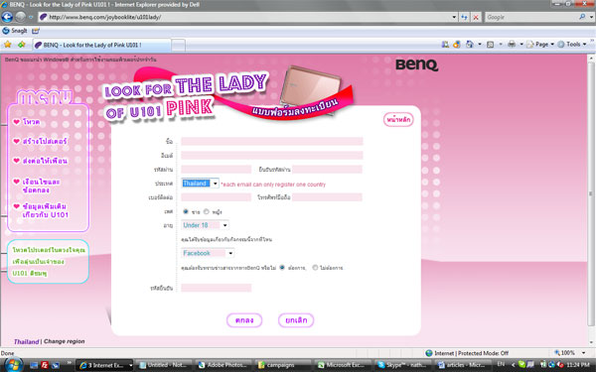Expand the Print options dropdown arrow

(x=521, y=45)
